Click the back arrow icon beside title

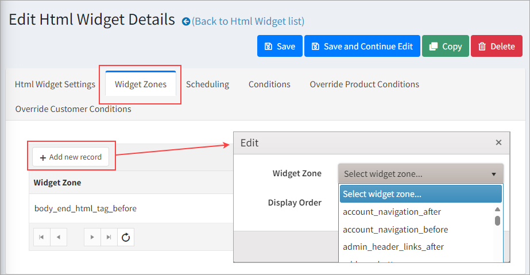pyautogui.click(x=186, y=22)
